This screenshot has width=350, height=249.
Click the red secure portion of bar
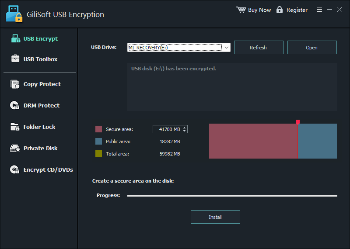pos(253,141)
